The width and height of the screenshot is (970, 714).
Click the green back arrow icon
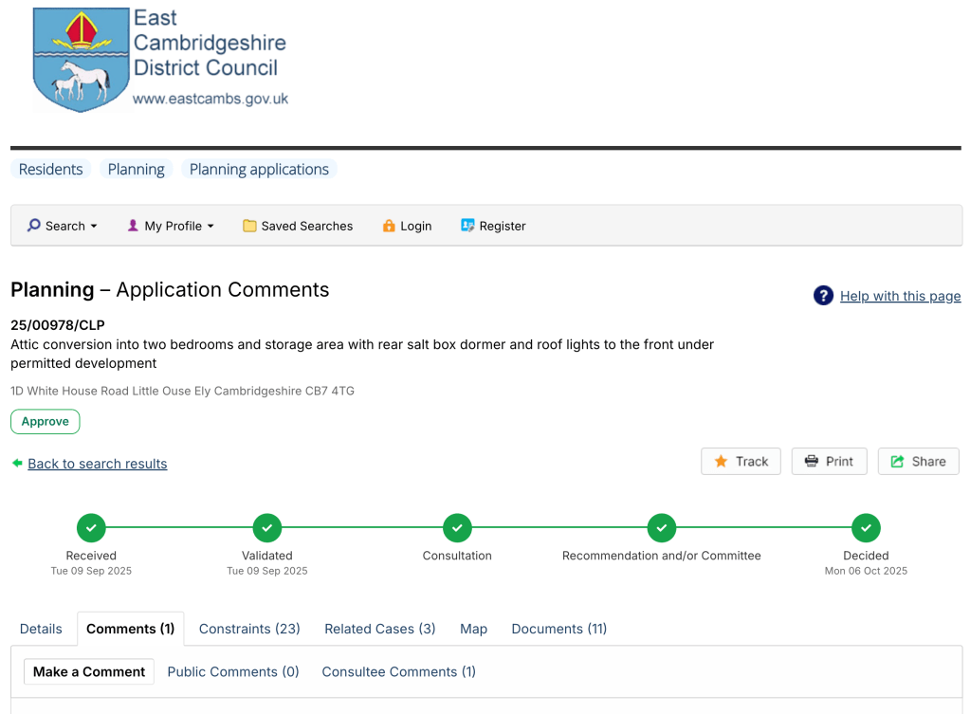tap(17, 463)
